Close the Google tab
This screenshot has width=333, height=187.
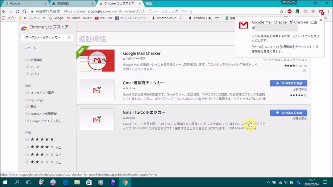(x=46, y=4)
